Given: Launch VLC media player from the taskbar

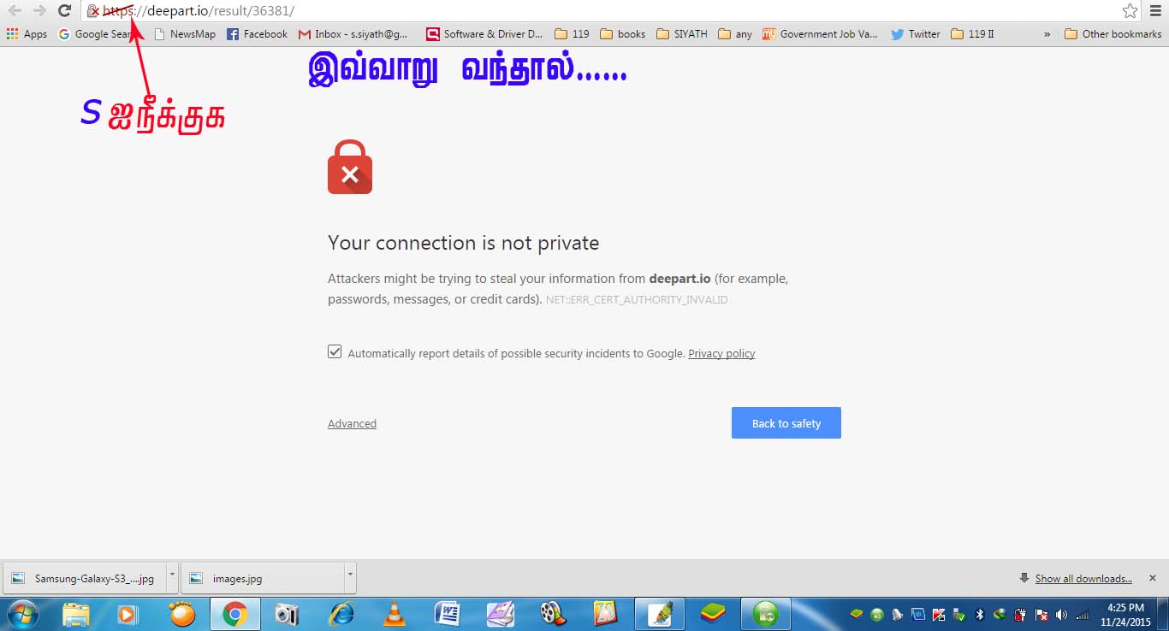Looking at the screenshot, I should point(394,614).
